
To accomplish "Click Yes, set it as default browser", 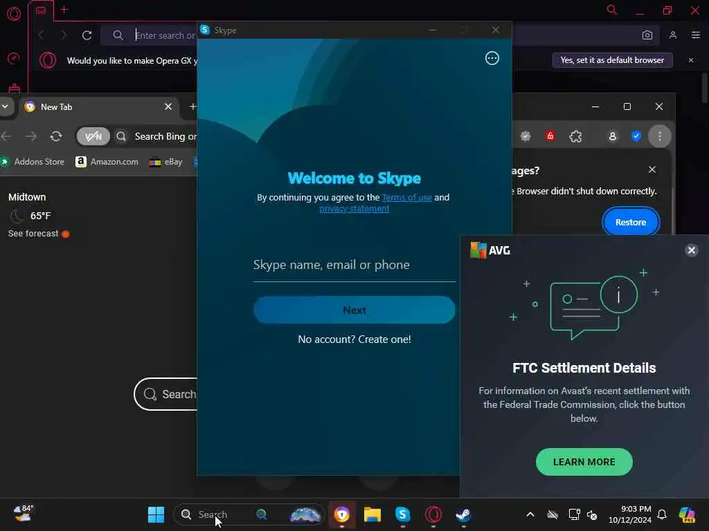I will (x=612, y=60).
